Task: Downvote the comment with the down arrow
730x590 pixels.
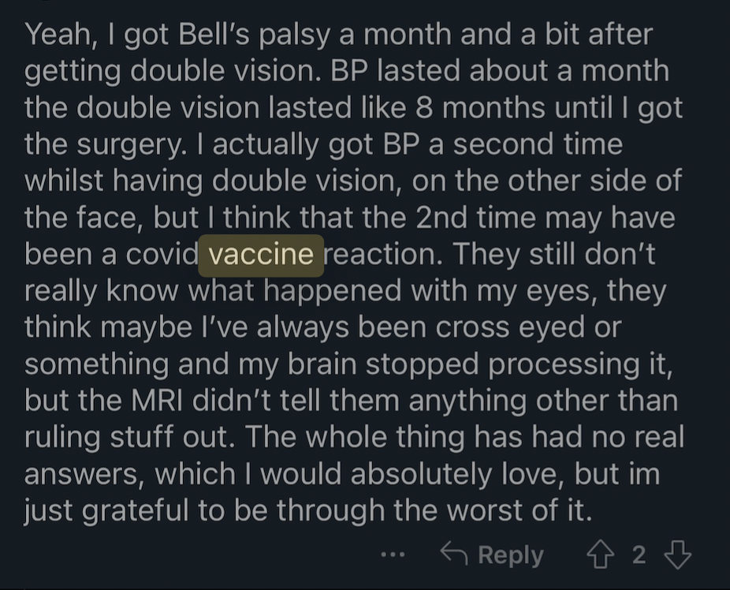Action: (677, 555)
